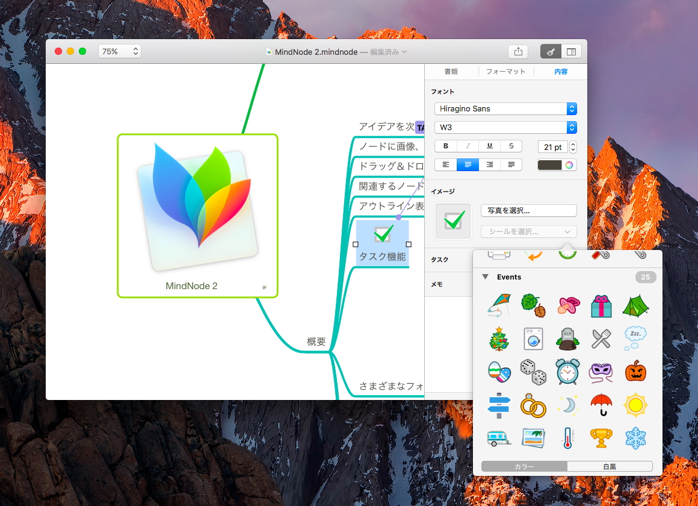Select the アウトライン表 node text

(391, 206)
